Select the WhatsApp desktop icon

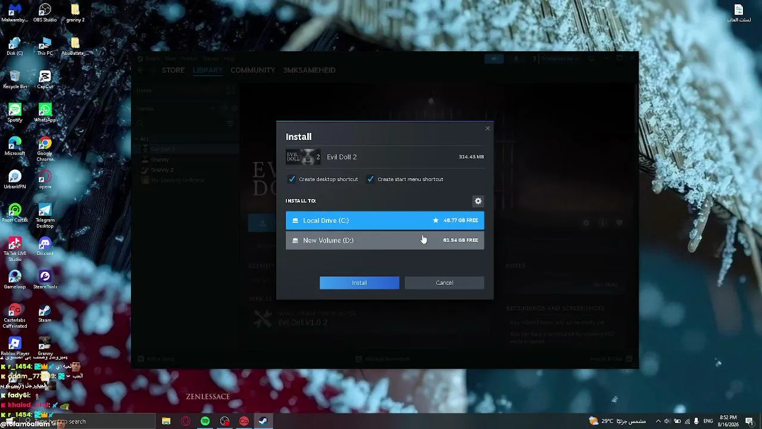(x=45, y=113)
